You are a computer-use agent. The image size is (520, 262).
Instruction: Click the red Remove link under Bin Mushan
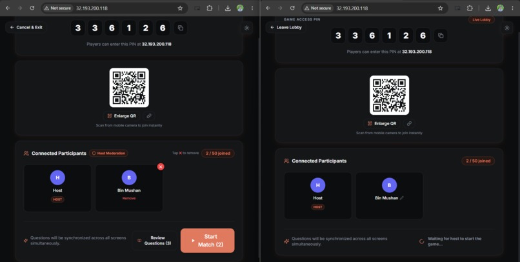click(129, 198)
